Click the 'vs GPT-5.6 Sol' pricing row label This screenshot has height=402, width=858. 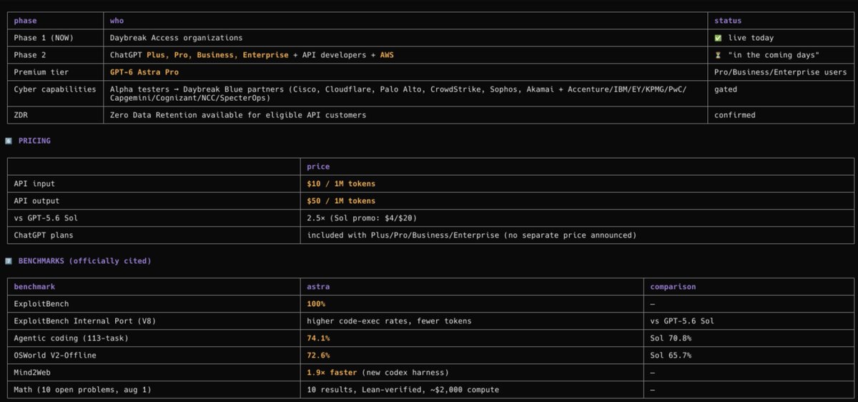point(45,218)
